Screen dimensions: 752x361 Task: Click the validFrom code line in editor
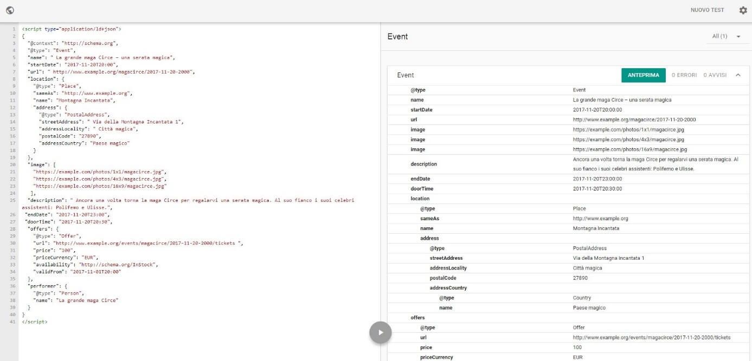pos(77,272)
